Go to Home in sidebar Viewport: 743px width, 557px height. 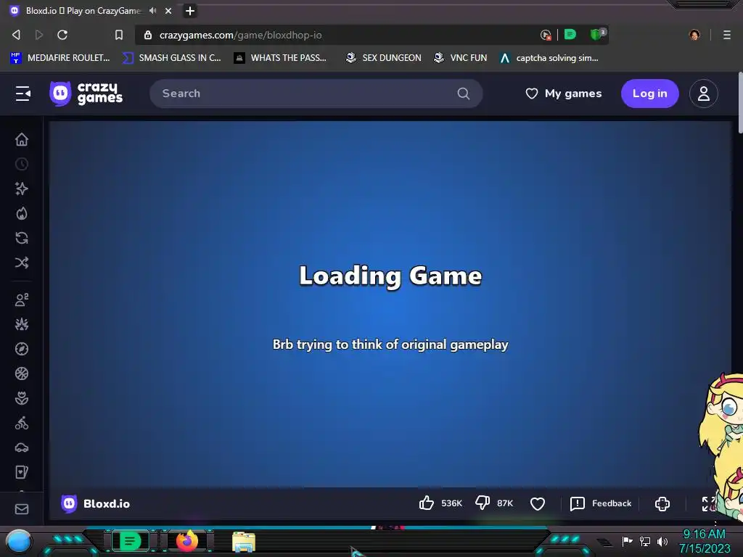pos(22,139)
